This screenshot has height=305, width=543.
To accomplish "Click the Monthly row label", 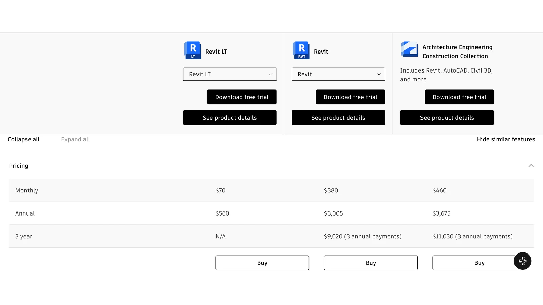I will click(26, 190).
